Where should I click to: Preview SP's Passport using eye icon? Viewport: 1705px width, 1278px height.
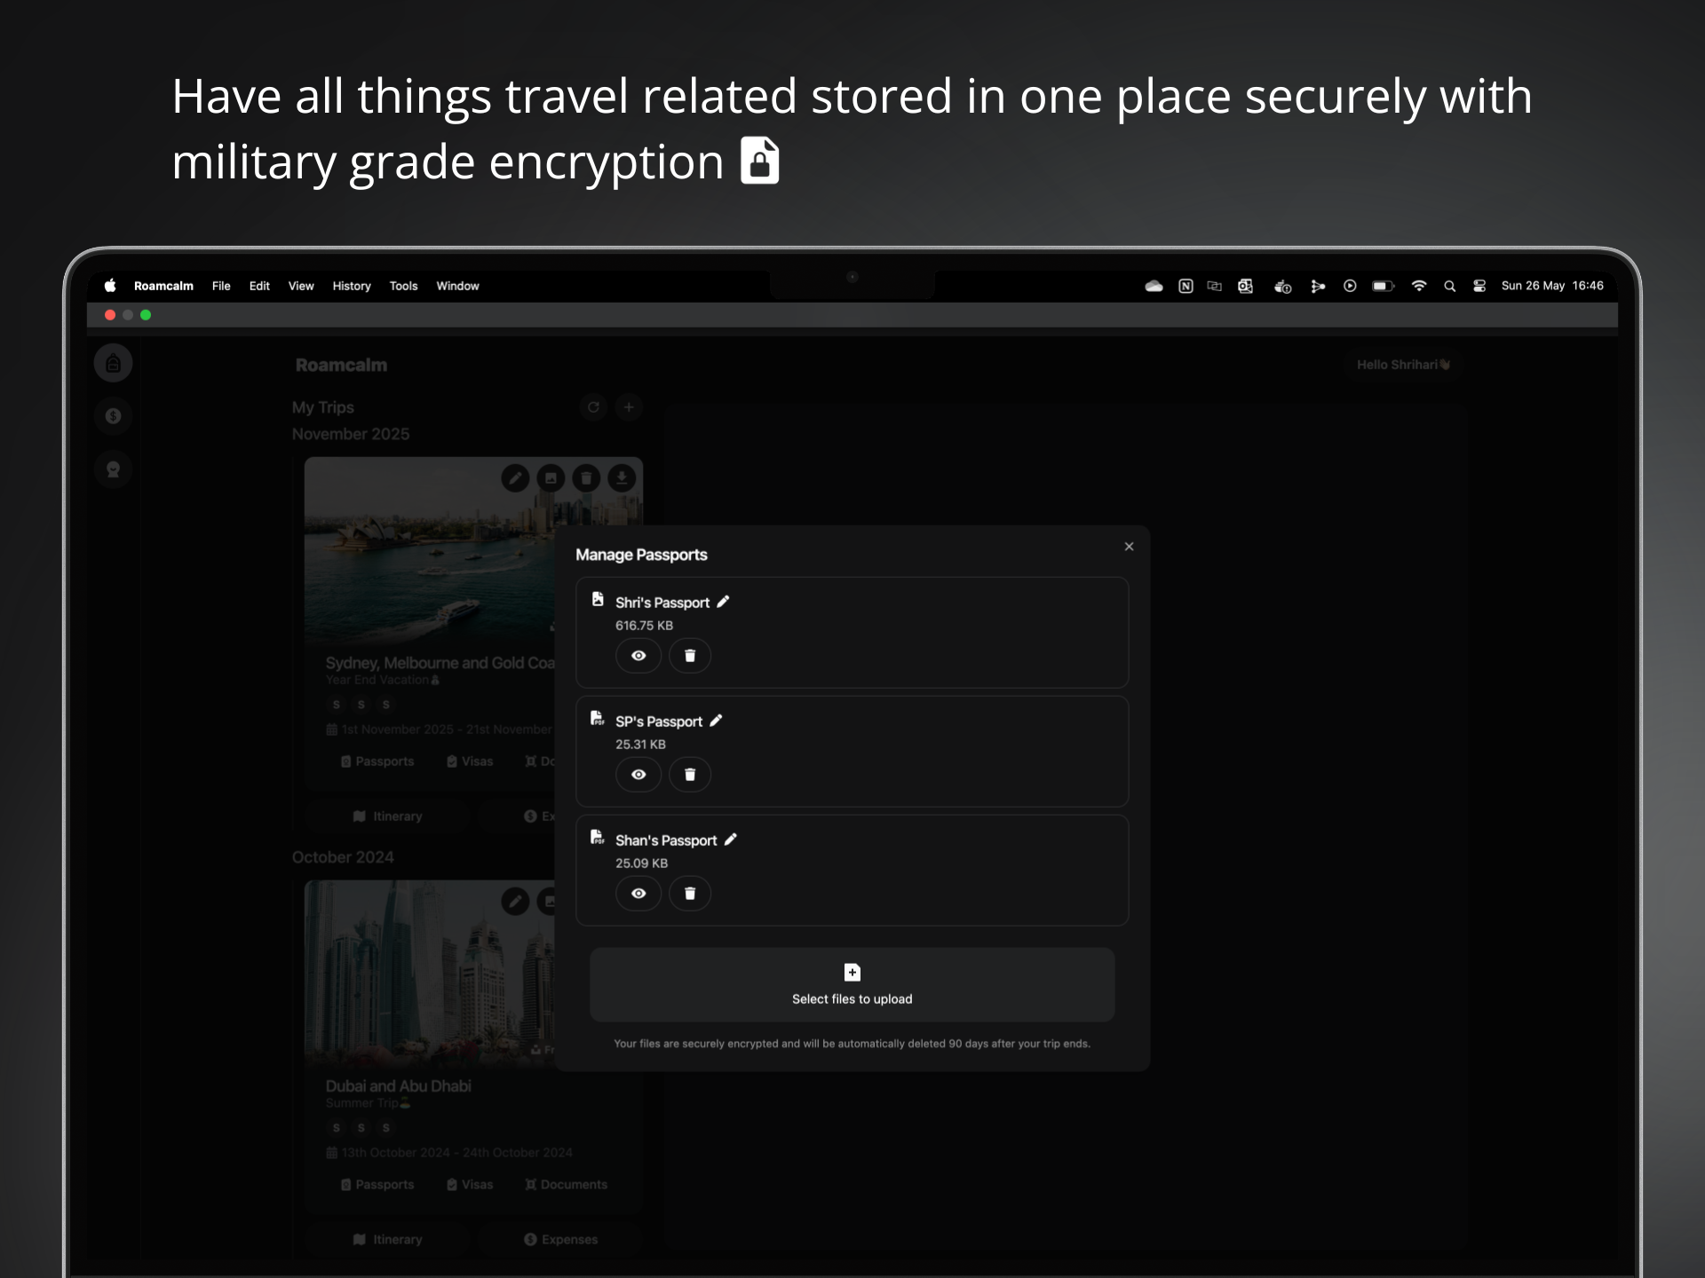coord(638,775)
